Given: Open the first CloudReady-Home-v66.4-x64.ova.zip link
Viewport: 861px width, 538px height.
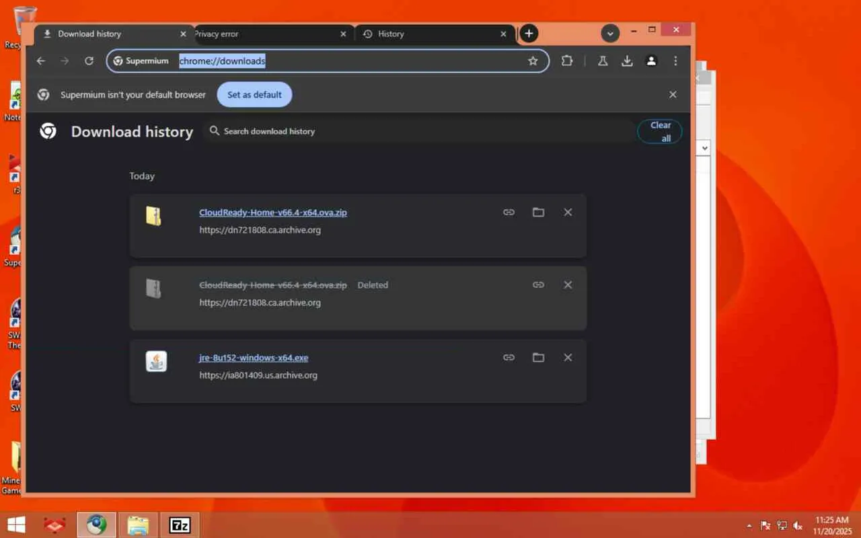Looking at the screenshot, I should click(273, 213).
